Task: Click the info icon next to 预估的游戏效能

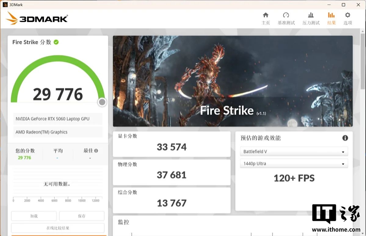Action: click(x=345, y=138)
